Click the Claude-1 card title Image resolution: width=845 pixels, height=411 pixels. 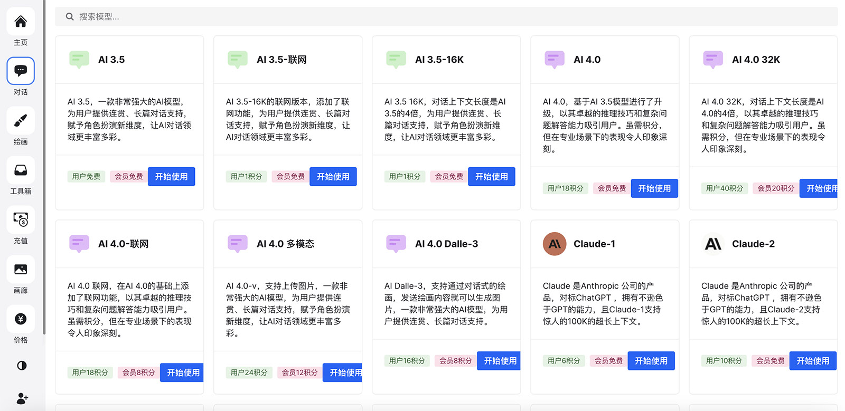[594, 244]
